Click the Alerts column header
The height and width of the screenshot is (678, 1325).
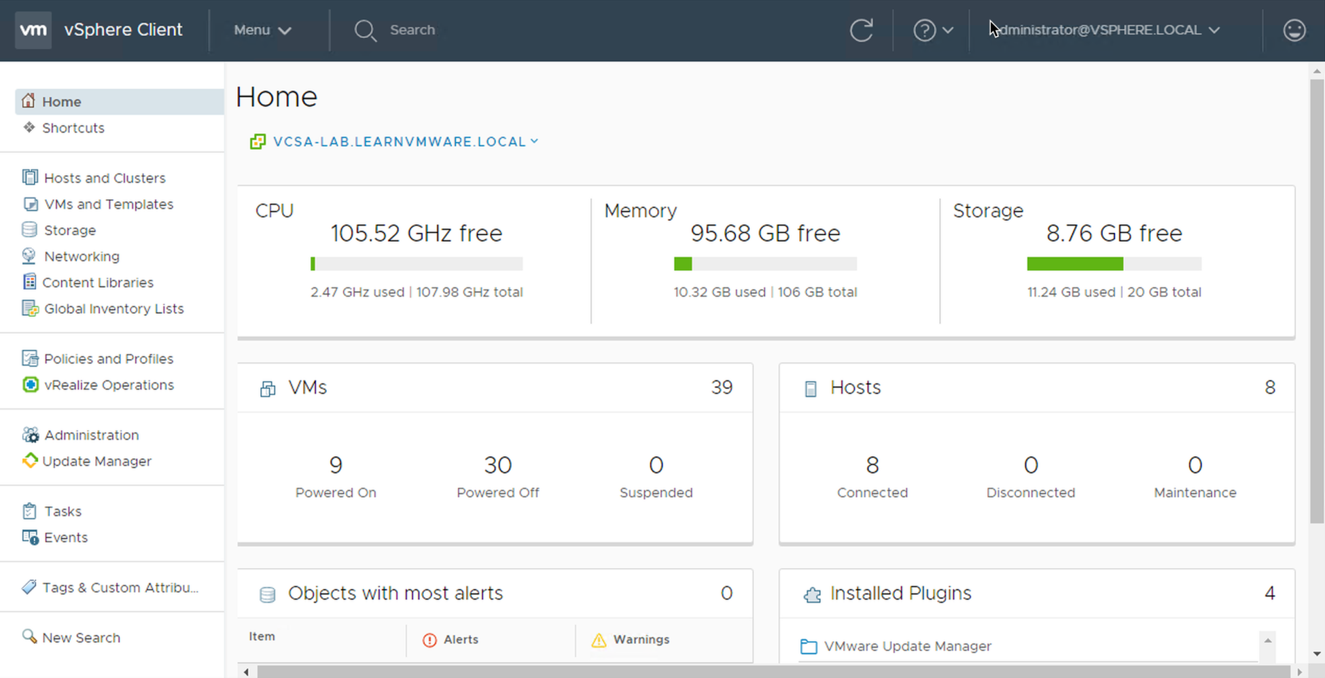tap(451, 640)
